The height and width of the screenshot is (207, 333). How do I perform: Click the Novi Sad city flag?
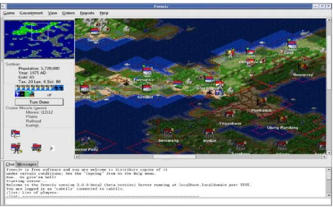85,88
